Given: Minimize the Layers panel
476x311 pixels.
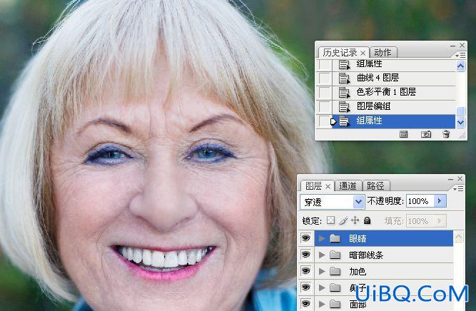Looking at the screenshot, I should pos(450,179).
